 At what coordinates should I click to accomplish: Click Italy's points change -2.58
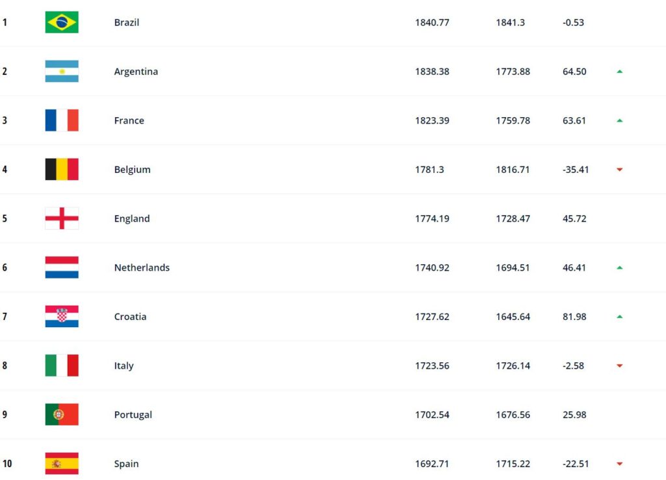574,366
